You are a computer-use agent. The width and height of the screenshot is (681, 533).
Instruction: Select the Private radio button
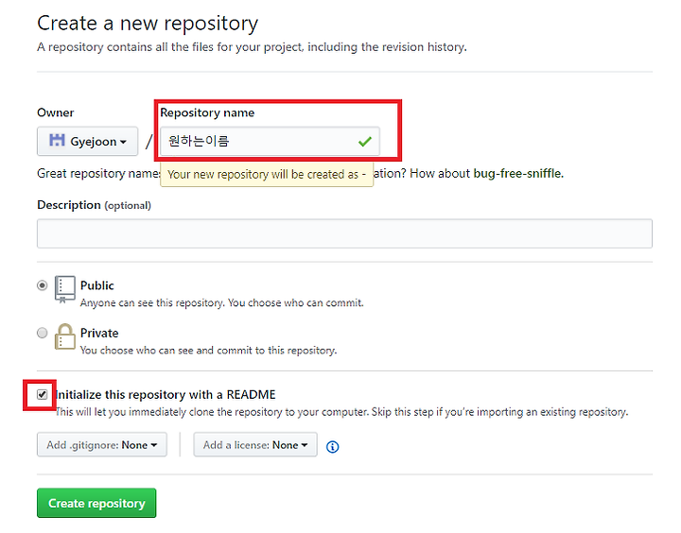(43, 333)
